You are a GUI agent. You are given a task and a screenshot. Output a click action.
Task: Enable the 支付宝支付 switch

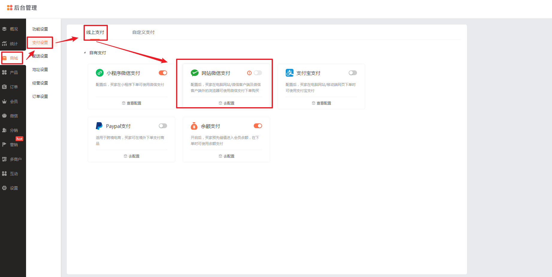coord(353,73)
